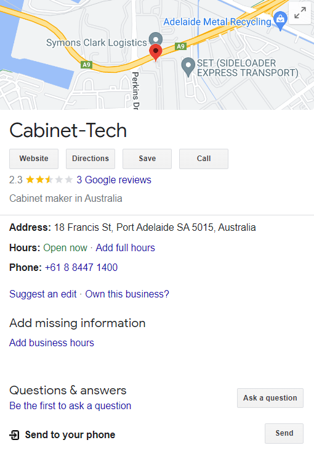
Task: Click the star rating graphic
Action: (49, 180)
